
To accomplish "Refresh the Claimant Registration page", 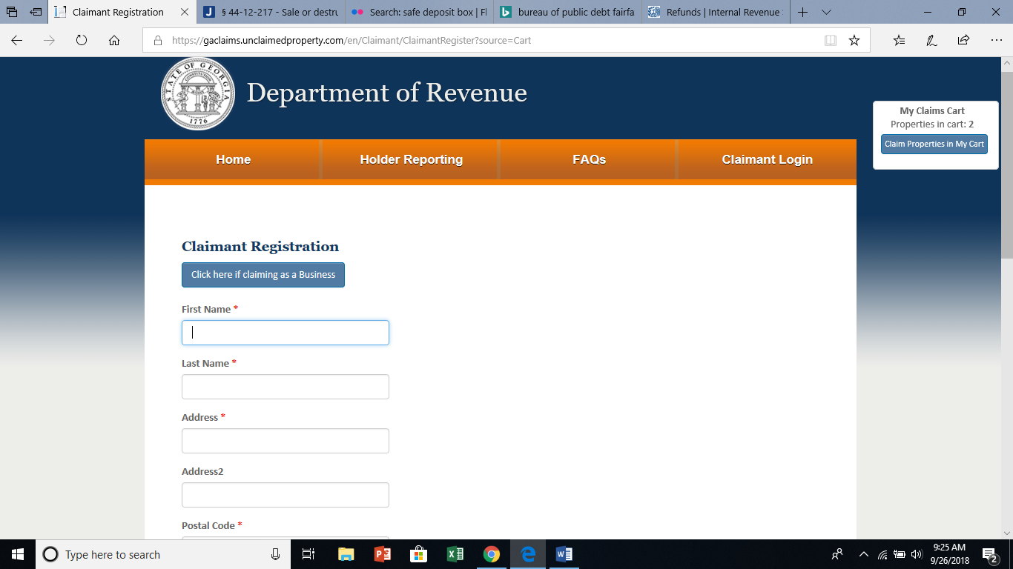I will click(x=81, y=40).
